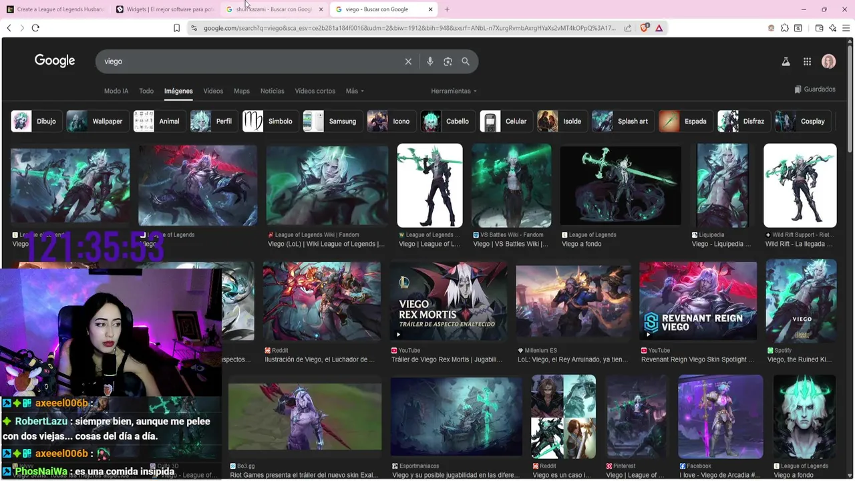Open the Brave wallet icon

[820, 28]
